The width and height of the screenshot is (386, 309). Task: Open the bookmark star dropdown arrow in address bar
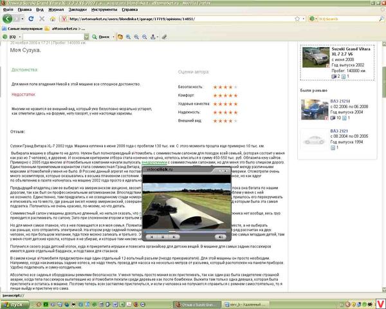(303, 19)
